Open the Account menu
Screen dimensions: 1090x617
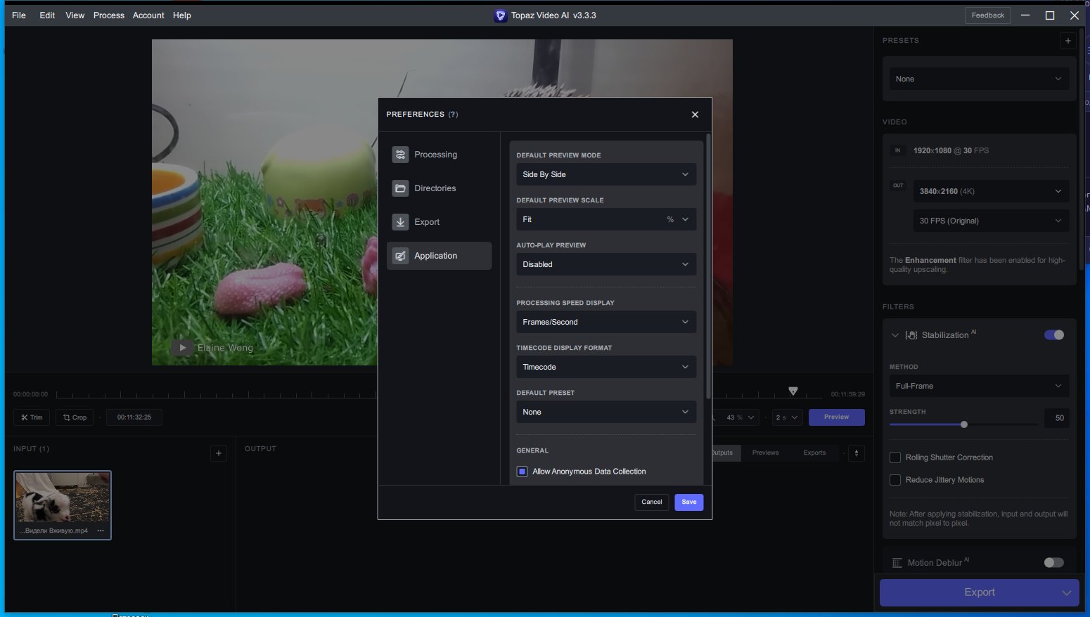[x=148, y=15]
